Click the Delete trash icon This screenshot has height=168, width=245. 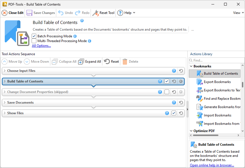click(125, 62)
